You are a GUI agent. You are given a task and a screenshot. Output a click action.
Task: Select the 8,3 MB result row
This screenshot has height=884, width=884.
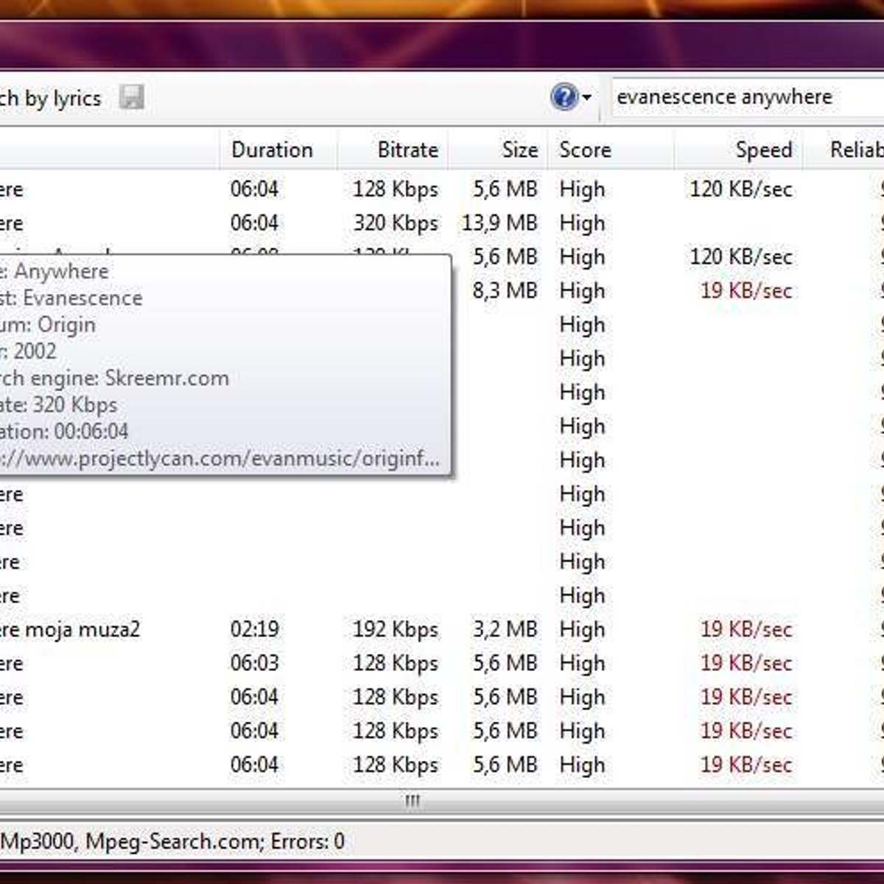[x=505, y=291]
